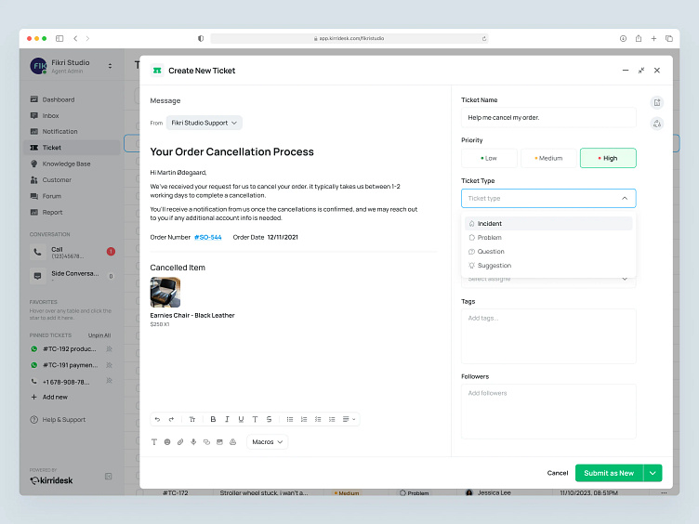Choose Incident from ticket type list

tap(548, 224)
